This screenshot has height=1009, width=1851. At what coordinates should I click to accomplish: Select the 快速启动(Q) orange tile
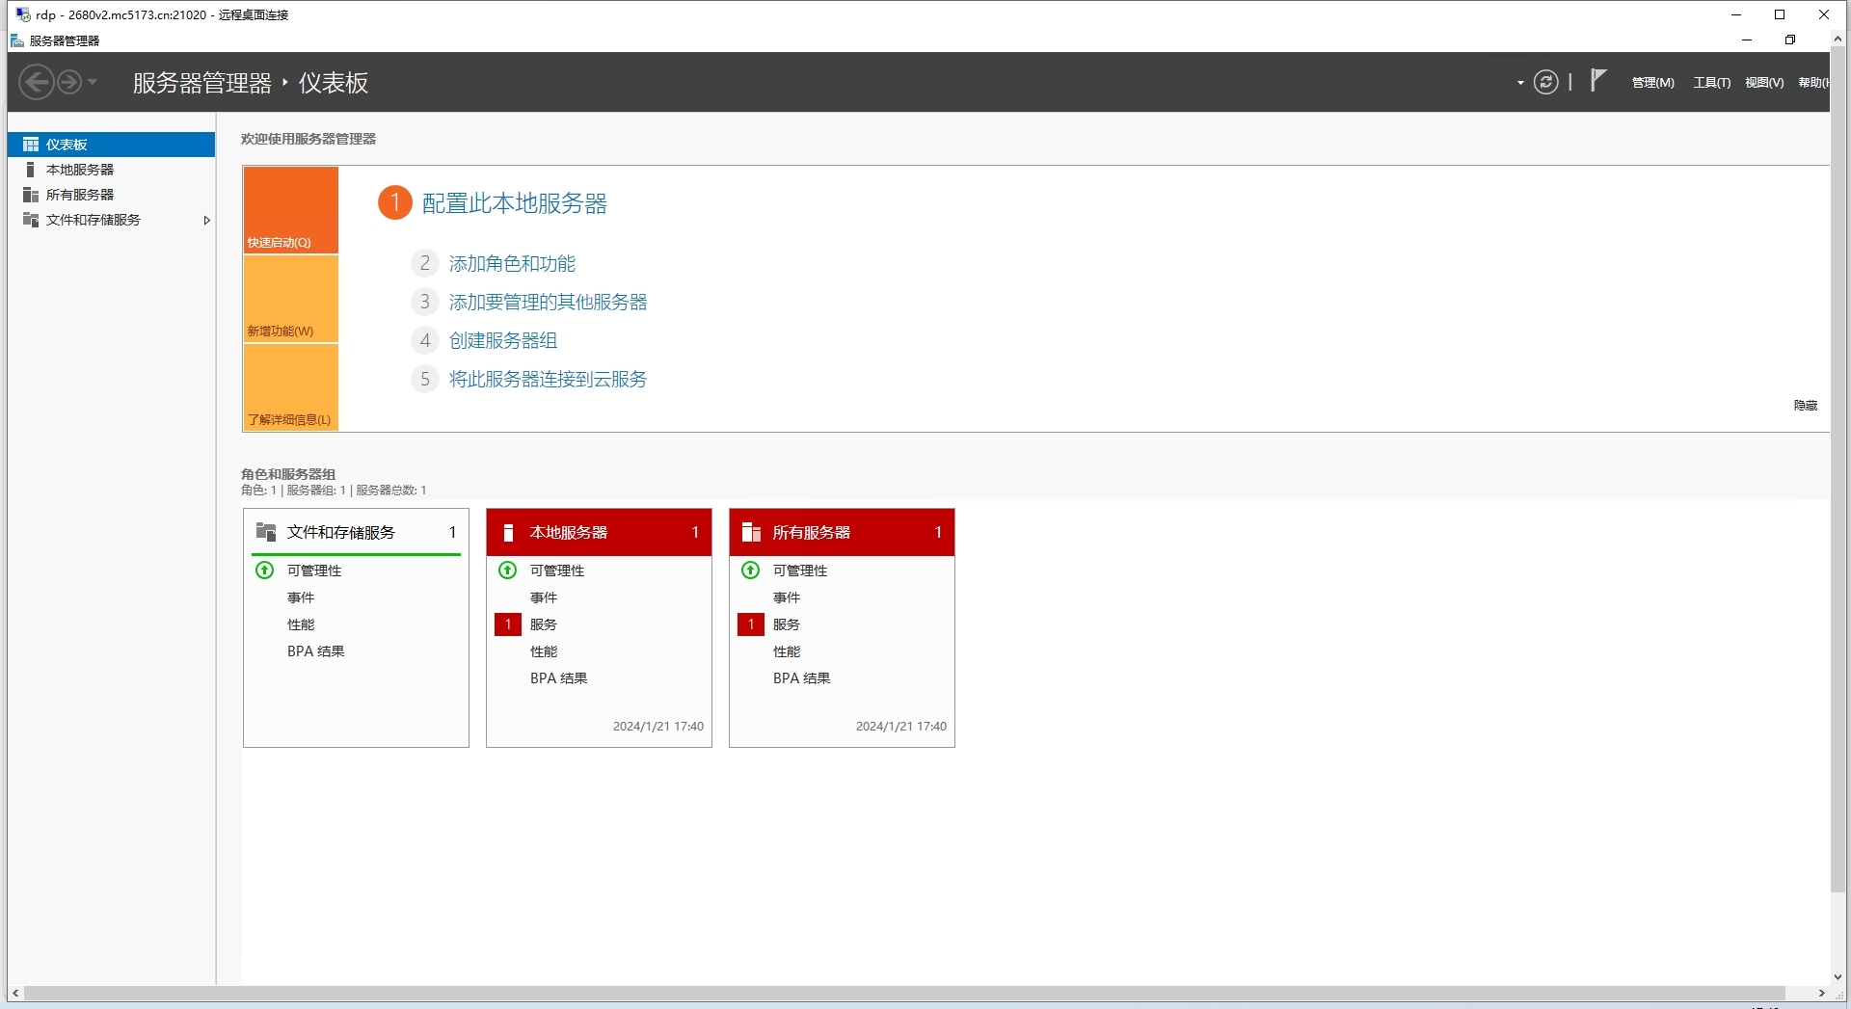(x=290, y=210)
